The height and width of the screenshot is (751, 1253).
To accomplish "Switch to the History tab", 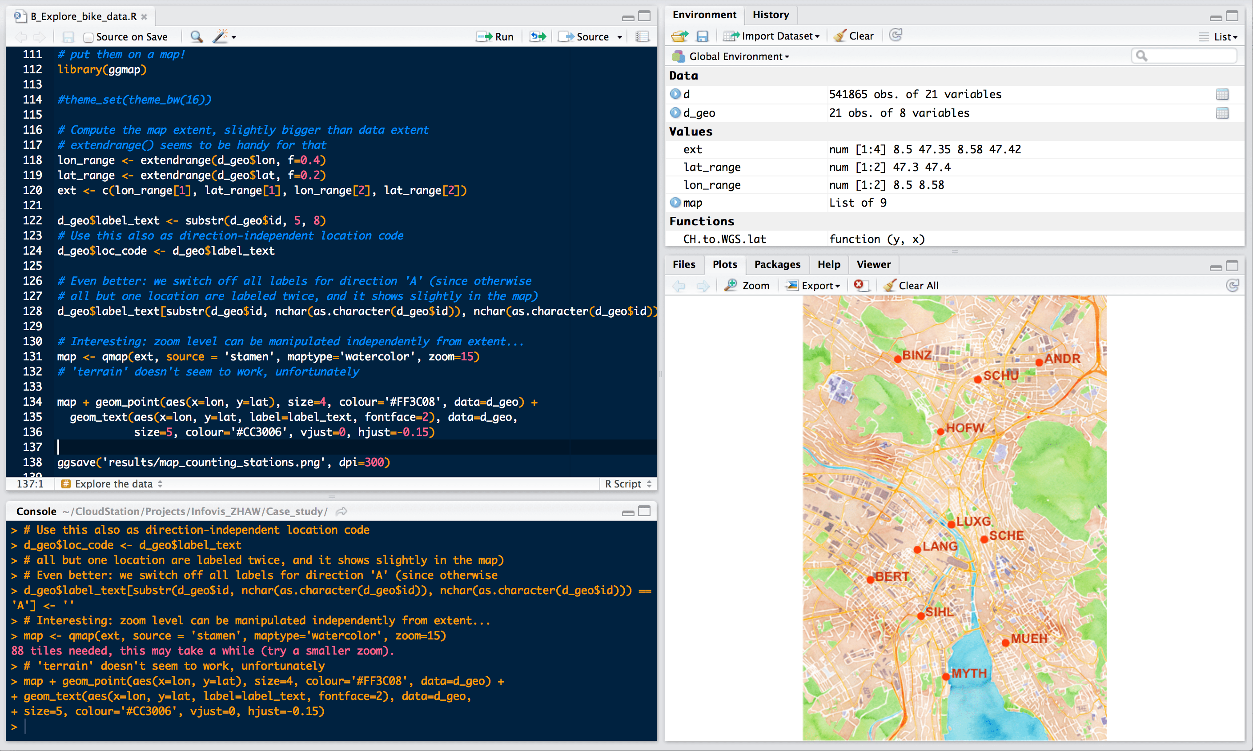I will tap(770, 15).
